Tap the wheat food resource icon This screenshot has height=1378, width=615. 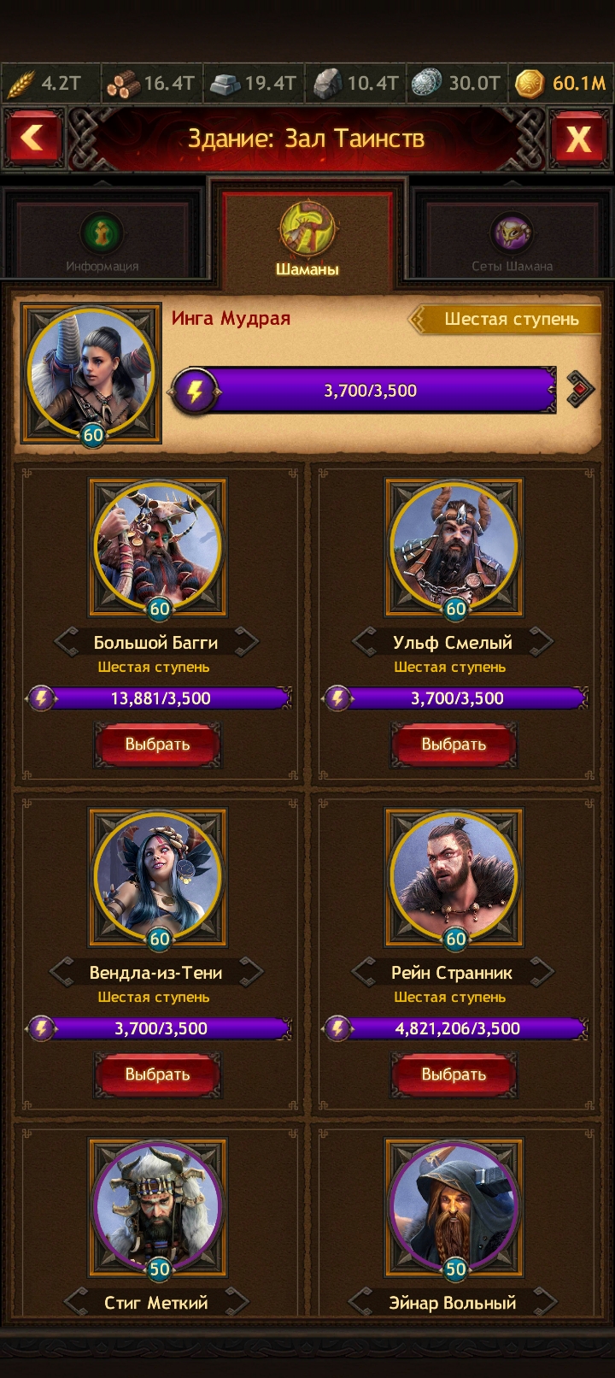(x=20, y=83)
